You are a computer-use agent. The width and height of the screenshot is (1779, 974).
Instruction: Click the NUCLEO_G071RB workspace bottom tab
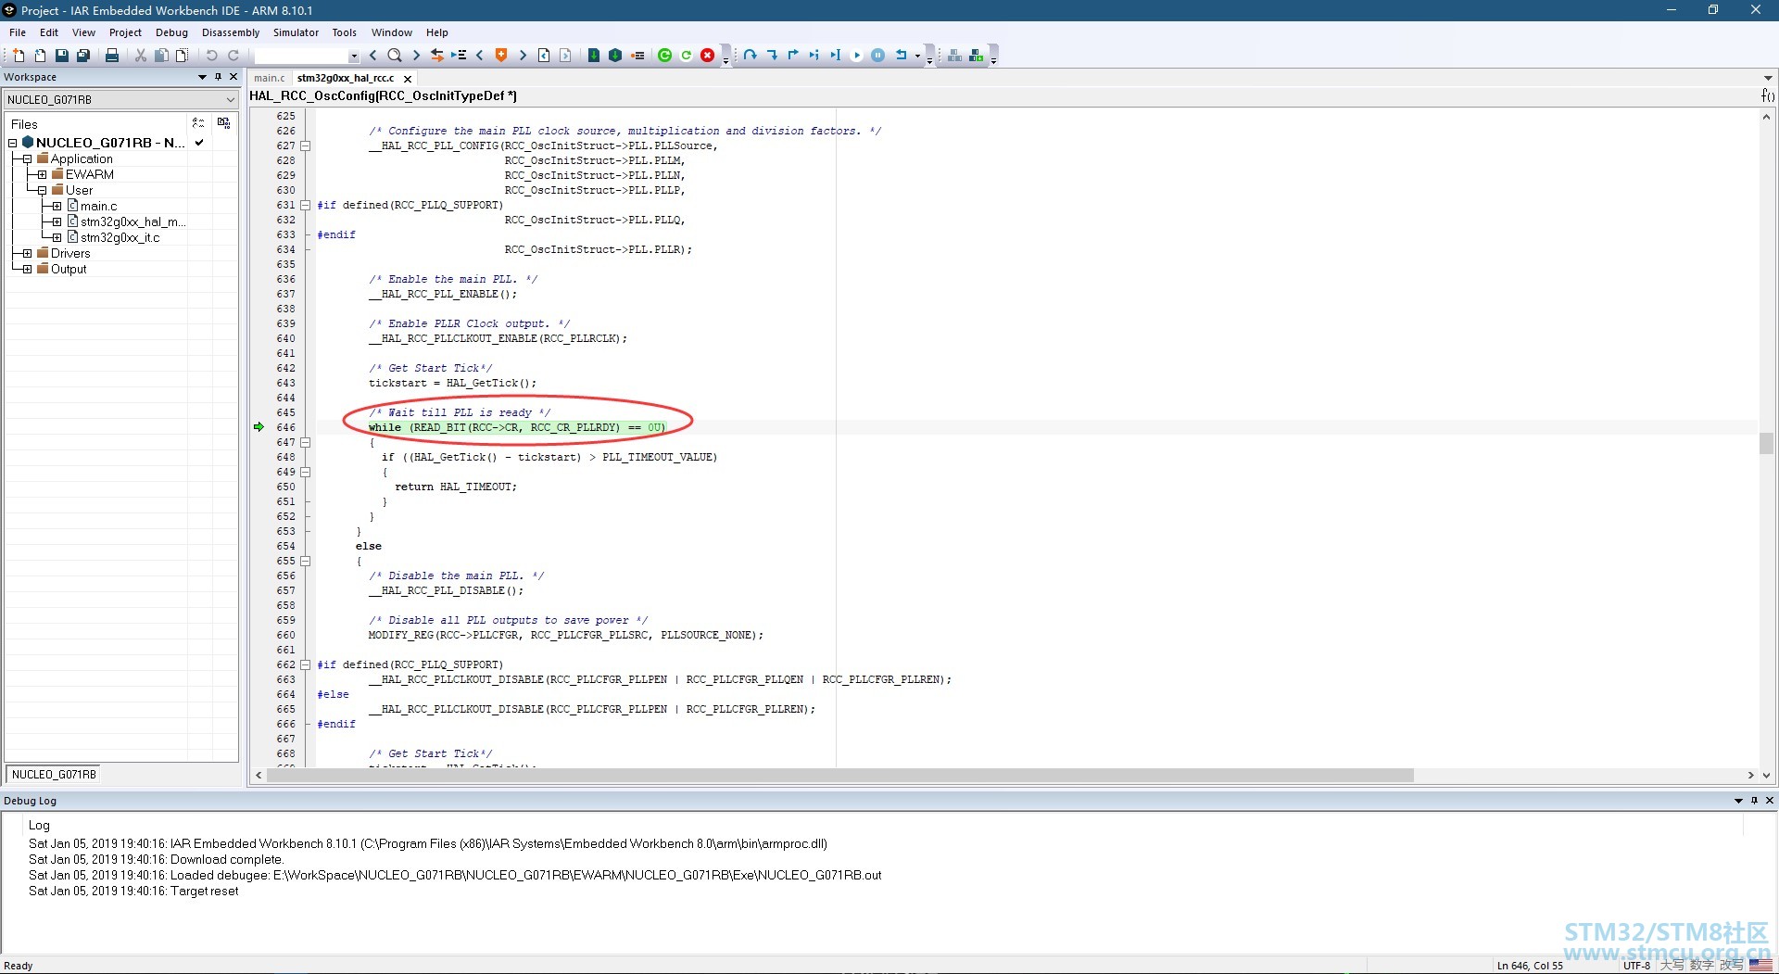click(x=54, y=775)
